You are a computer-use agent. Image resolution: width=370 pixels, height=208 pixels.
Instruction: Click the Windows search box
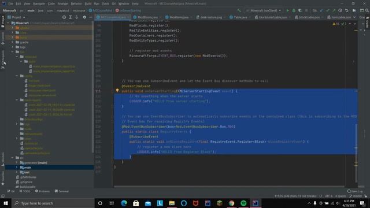(53, 203)
